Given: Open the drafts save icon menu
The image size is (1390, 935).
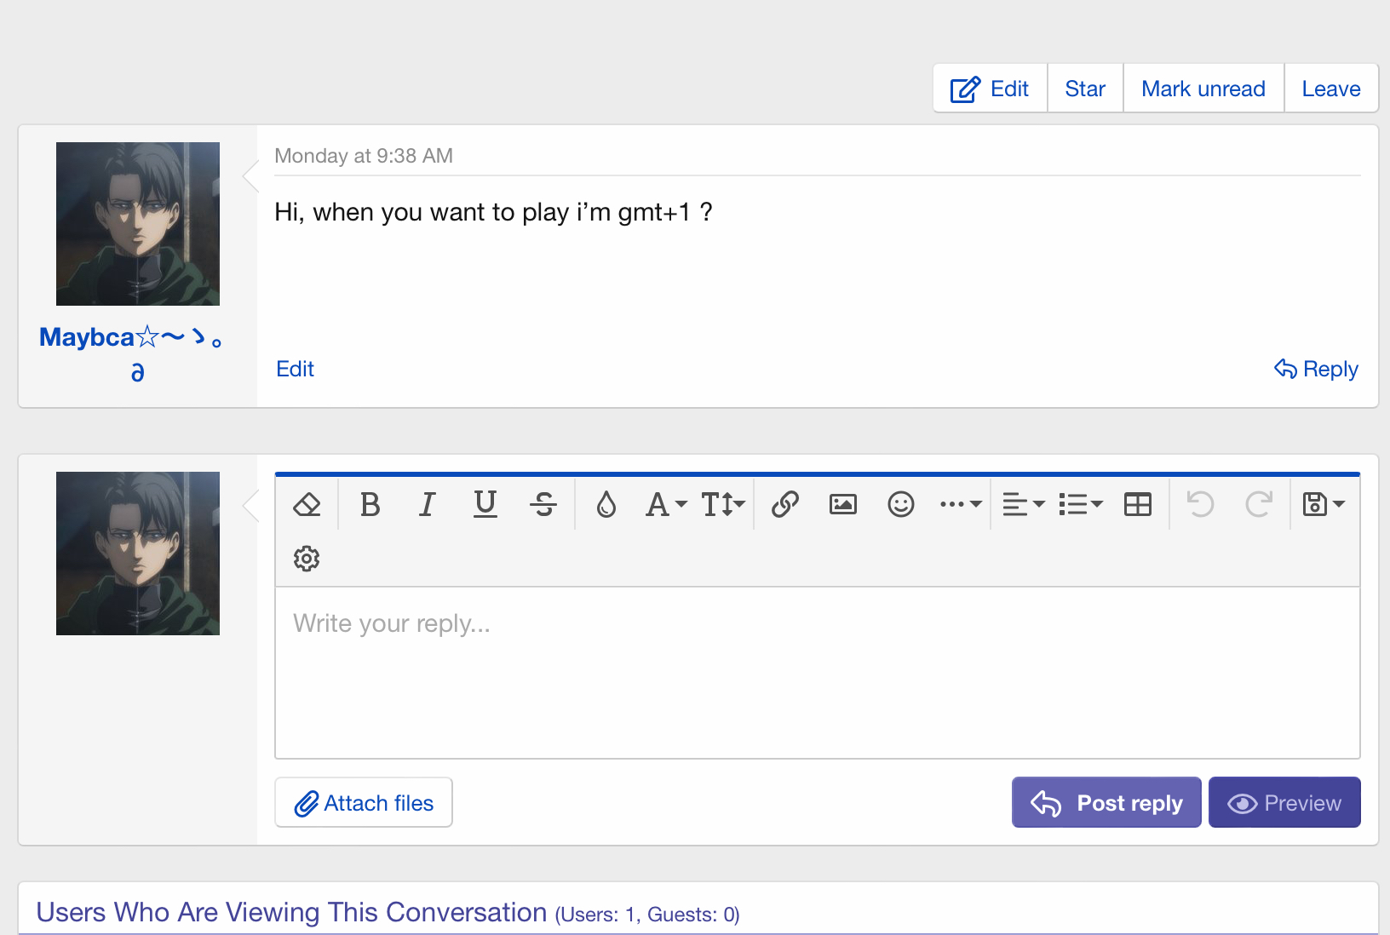Looking at the screenshot, I should [x=1324, y=505].
